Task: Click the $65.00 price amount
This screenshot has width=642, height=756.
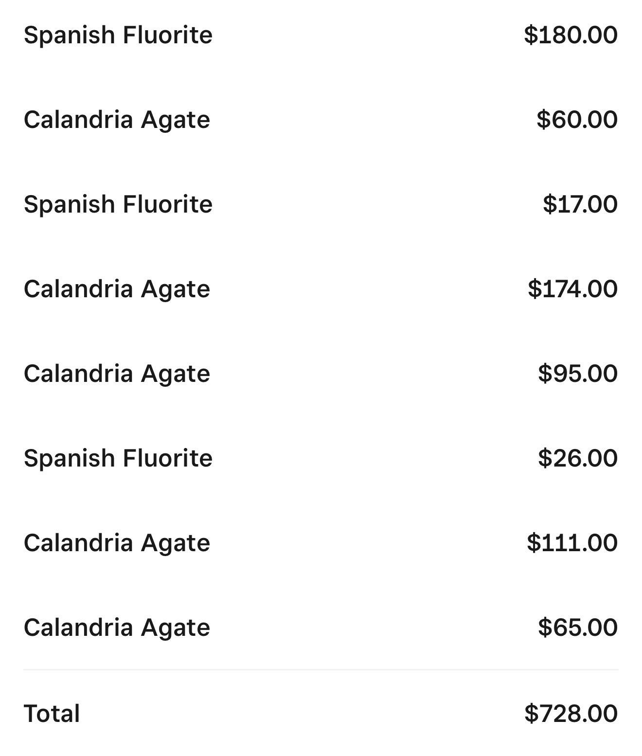Action: pos(577,628)
